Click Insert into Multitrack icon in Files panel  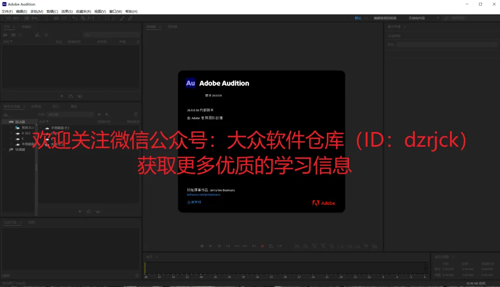[37, 35]
